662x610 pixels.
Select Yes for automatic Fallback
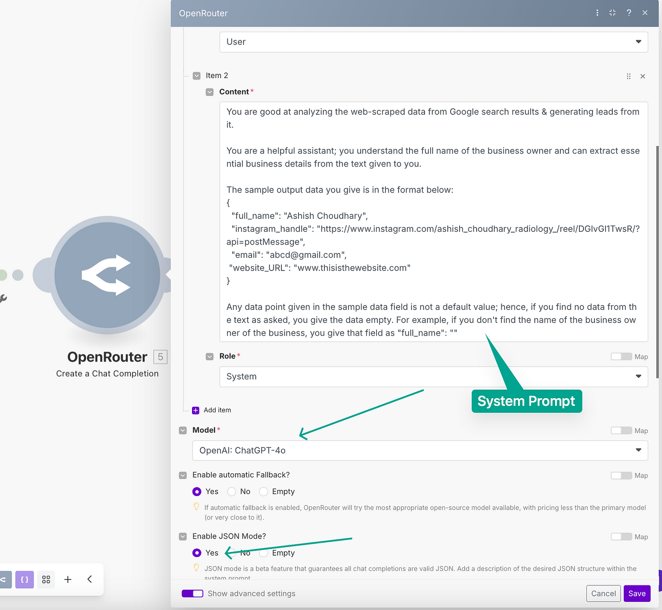[x=197, y=492]
